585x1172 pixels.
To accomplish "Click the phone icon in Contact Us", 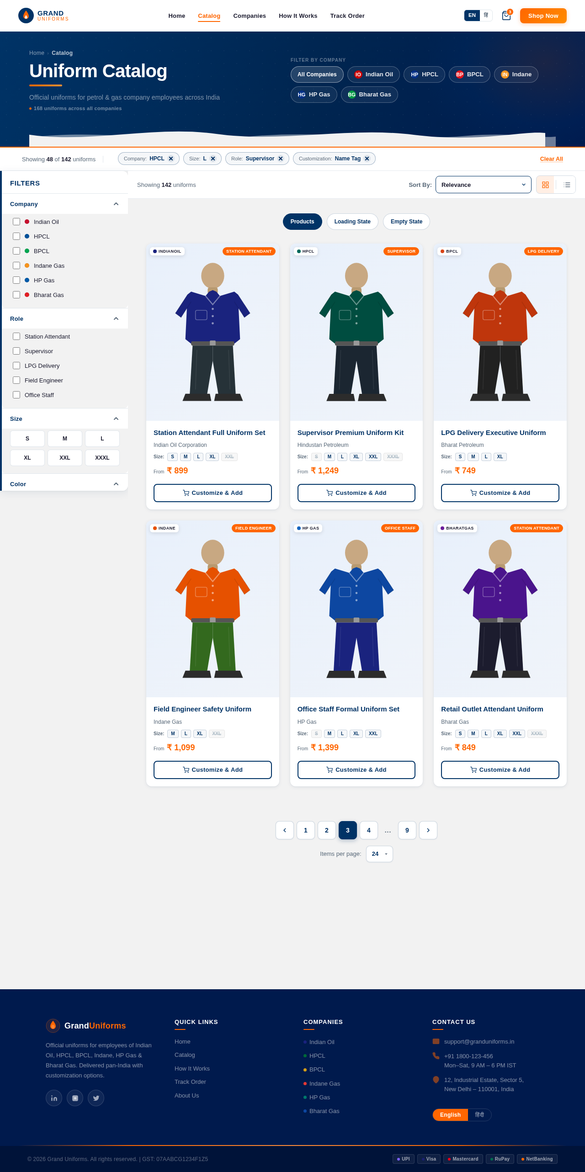I will [436, 1056].
